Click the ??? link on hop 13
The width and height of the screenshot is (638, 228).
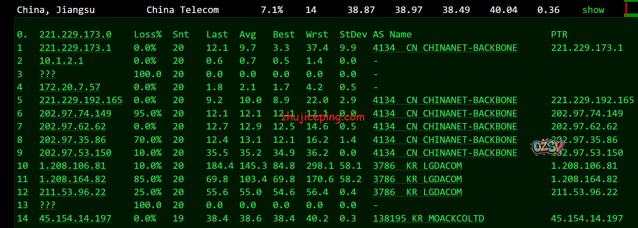tap(47, 205)
